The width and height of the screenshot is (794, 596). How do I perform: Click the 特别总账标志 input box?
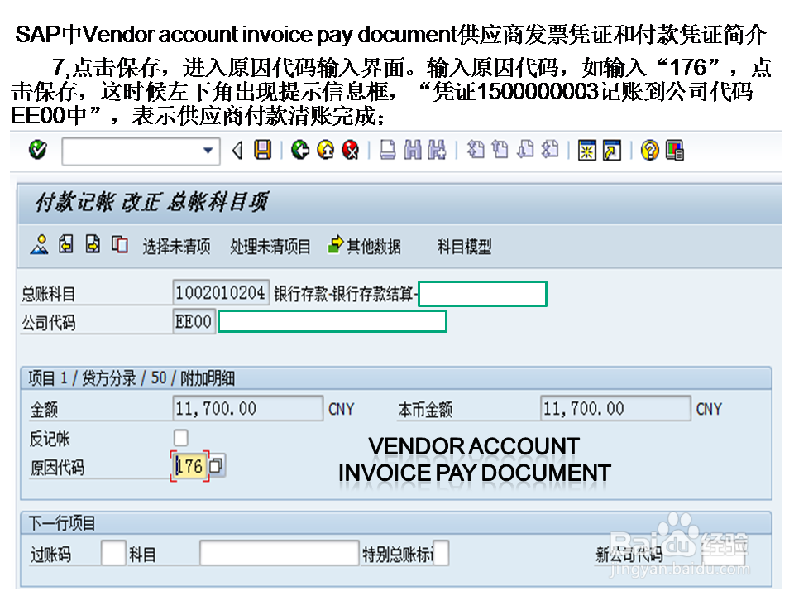[441, 553]
